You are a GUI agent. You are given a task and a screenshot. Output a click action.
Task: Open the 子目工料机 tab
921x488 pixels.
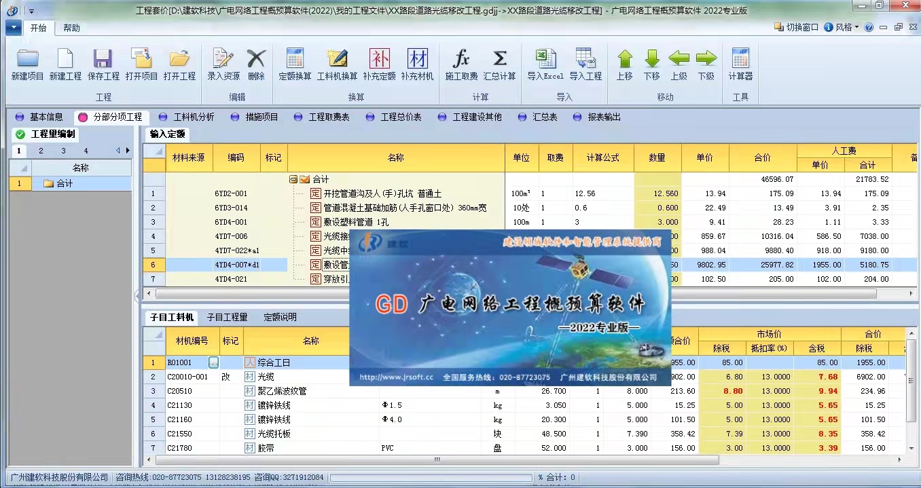(x=172, y=317)
